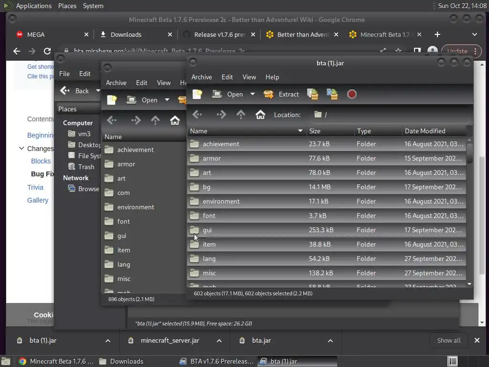Open the Open dropdown arrow in middle archive window

click(x=167, y=100)
